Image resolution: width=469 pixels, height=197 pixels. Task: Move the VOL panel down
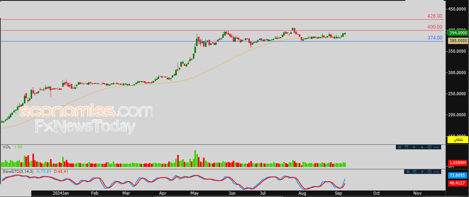(422, 147)
